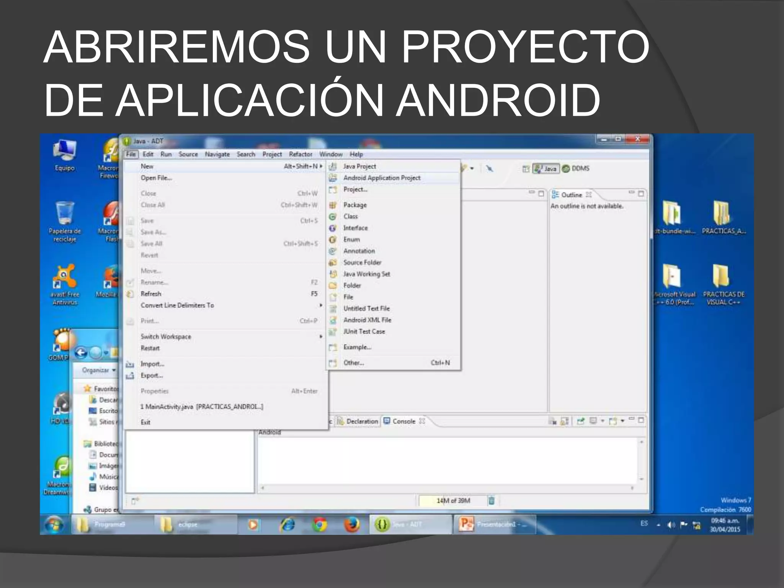
Task: Open the Navigate menu
Action: point(217,154)
